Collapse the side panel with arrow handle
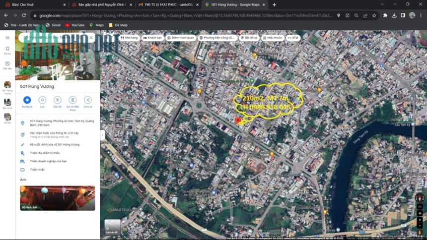Viewport: 427px width, 240px height. pos(103,135)
